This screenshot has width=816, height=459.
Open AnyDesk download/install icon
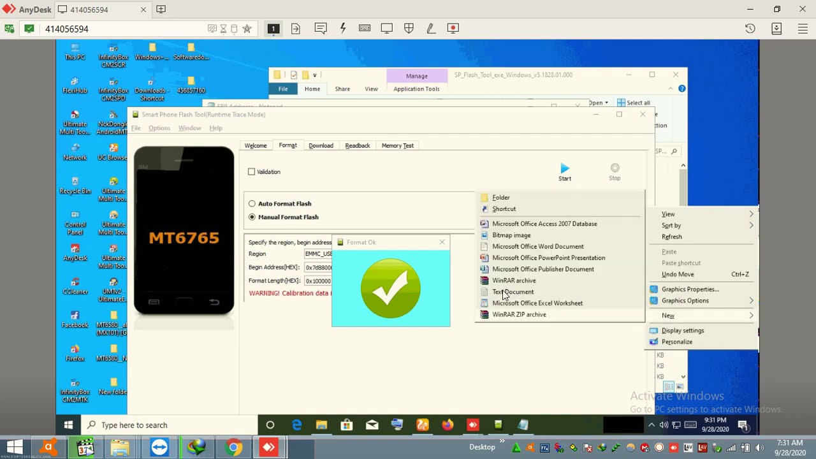776,29
